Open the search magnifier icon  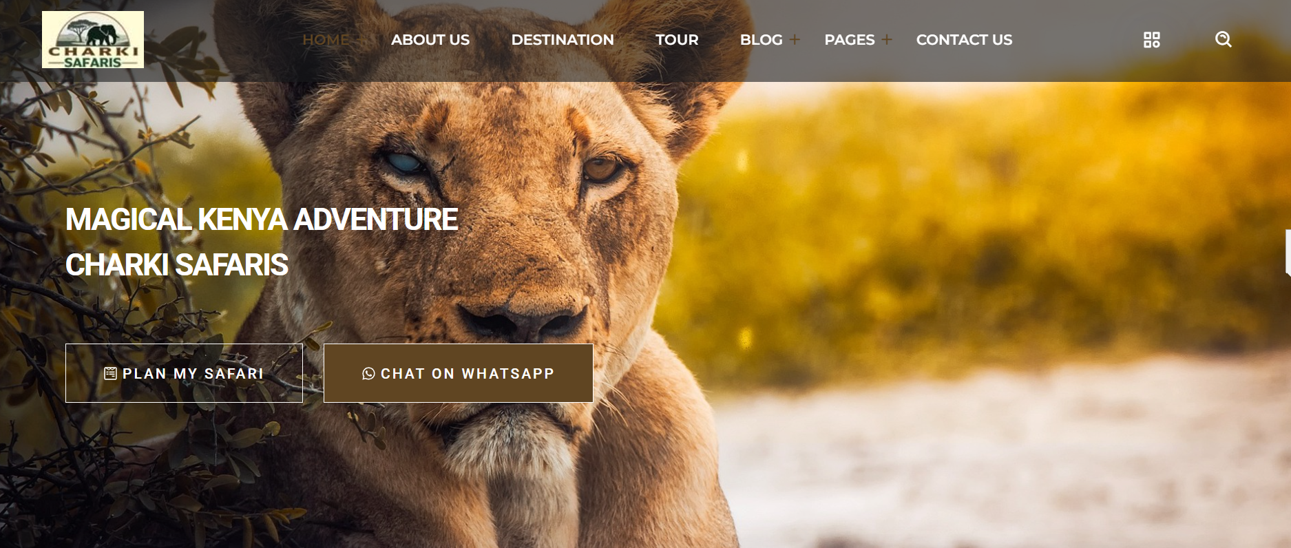[x=1223, y=39]
